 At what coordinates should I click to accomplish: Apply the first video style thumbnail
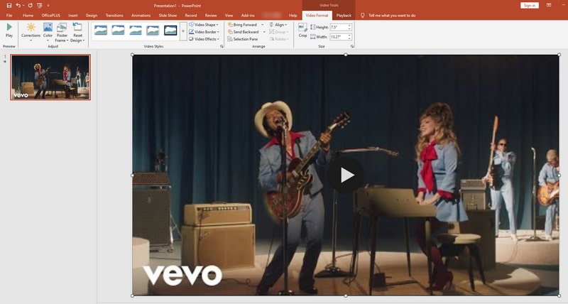click(x=101, y=31)
